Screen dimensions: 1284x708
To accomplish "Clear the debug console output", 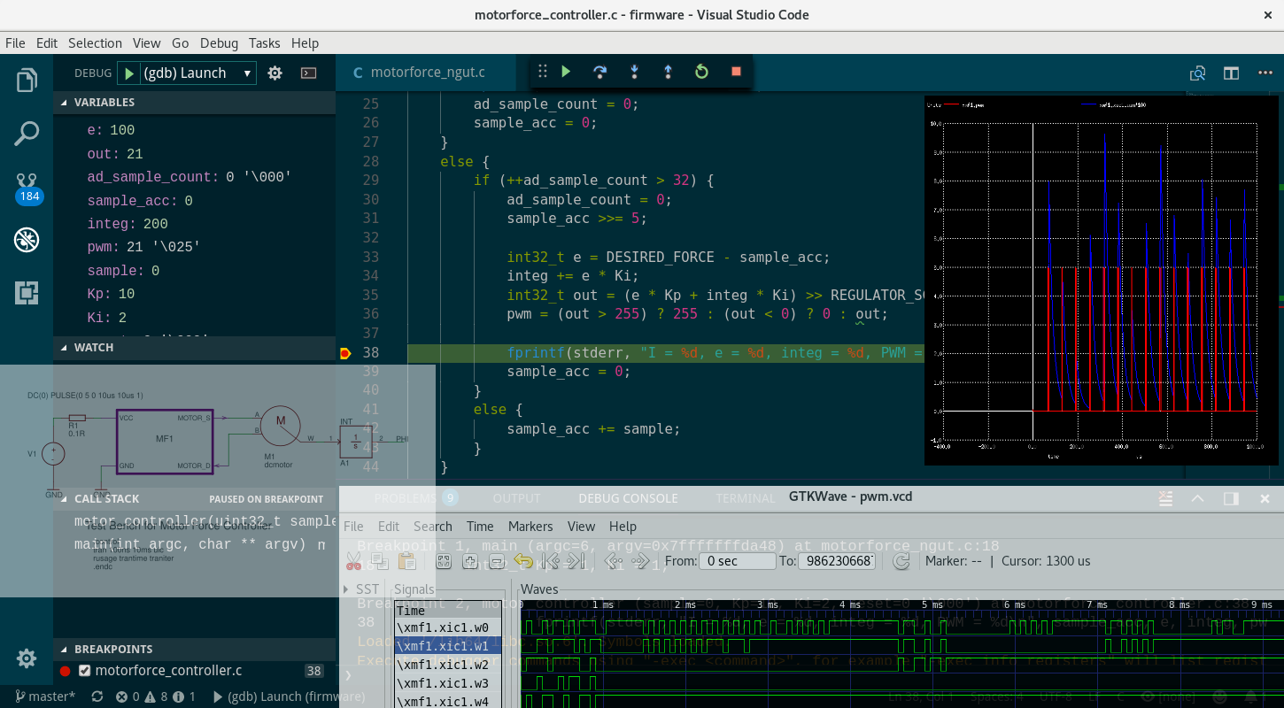I will pos(1166,498).
